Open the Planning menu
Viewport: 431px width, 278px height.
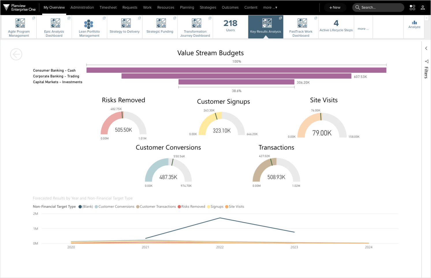click(187, 8)
